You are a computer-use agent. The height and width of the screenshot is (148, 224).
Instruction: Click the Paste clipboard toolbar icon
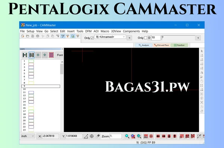pyautogui.click(x=53, y=36)
